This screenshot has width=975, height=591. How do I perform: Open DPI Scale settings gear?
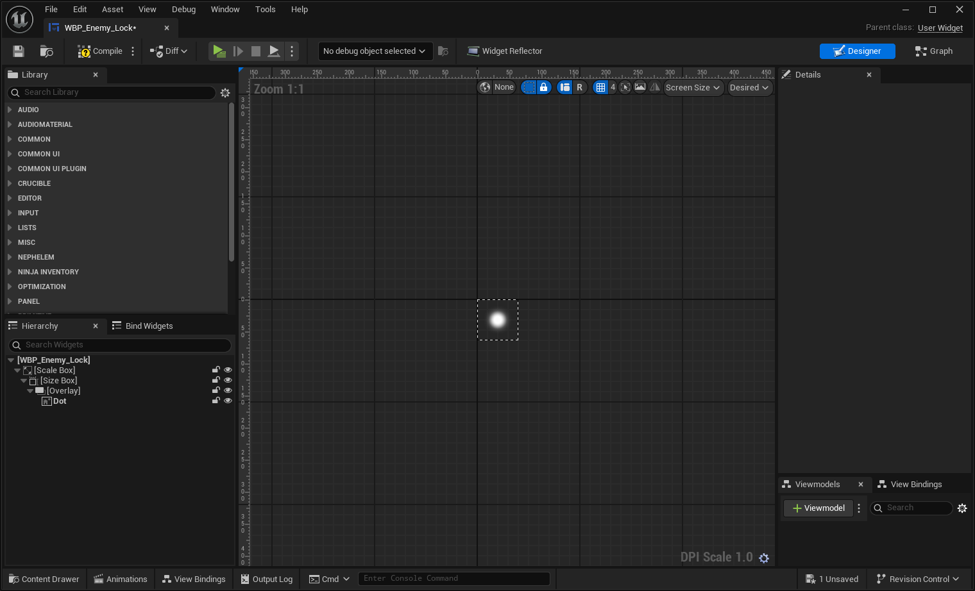coord(764,558)
